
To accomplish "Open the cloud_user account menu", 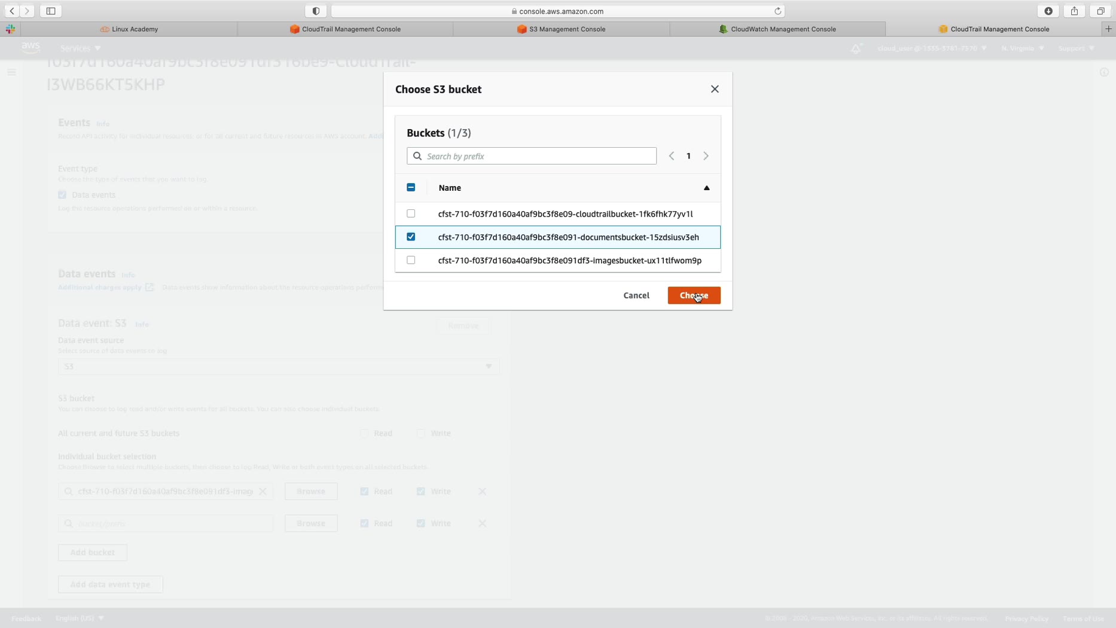I will 932,48.
